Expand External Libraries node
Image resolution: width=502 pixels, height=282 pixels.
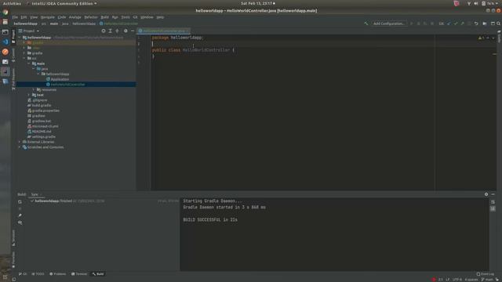19,142
